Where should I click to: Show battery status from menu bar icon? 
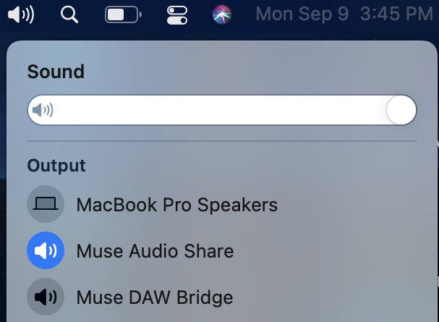123,14
